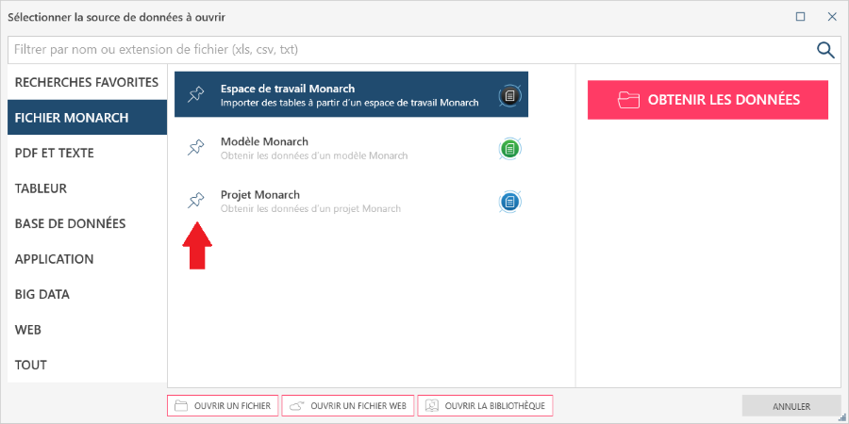849x424 pixels.
Task: Click the Espace de travail Monarch document icon
Action: coord(509,95)
